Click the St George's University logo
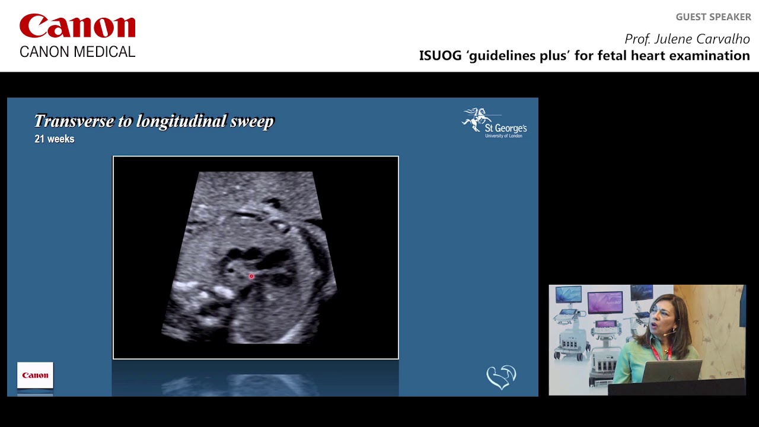This screenshot has height=427, width=759. (494, 123)
